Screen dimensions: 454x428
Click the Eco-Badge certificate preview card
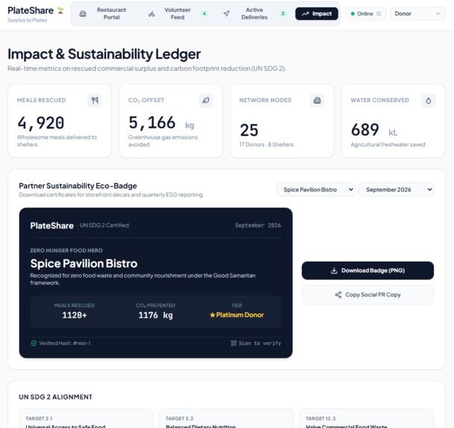point(156,283)
